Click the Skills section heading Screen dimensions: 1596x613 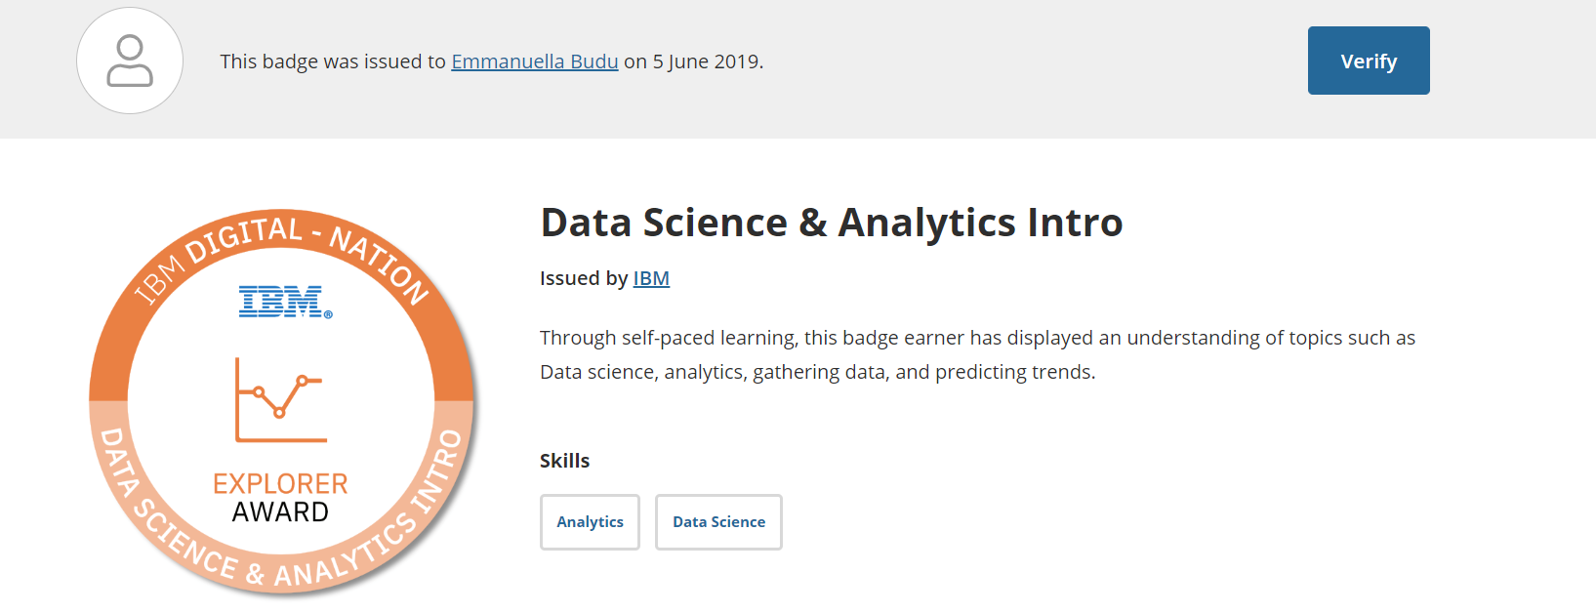coord(564,461)
